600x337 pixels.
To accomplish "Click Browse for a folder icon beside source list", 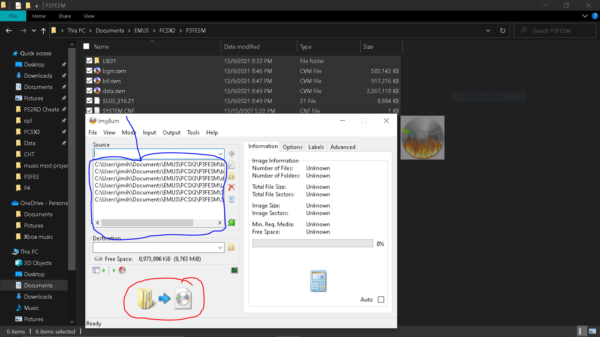I will 231,176.
